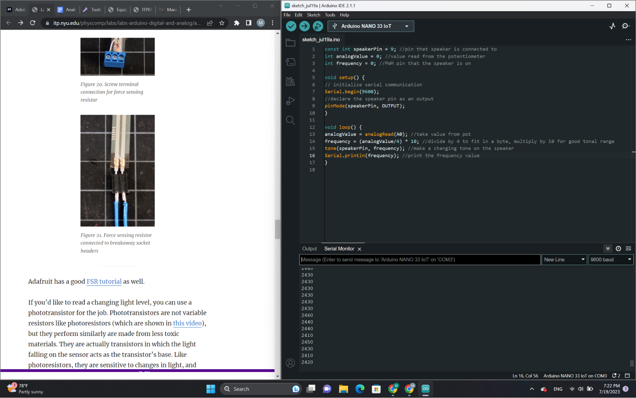Show hidden system tray icons
This screenshot has height=398, width=636.
[532, 389]
